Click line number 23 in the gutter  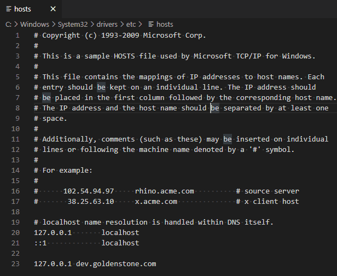[x=15, y=263]
